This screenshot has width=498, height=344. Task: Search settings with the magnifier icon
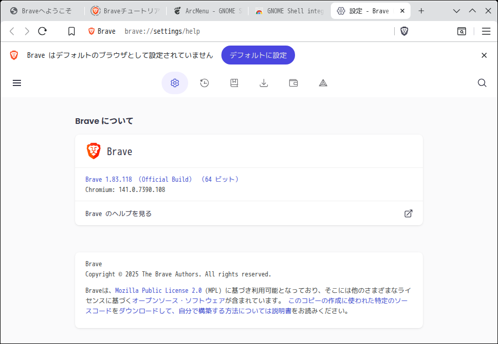point(482,83)
